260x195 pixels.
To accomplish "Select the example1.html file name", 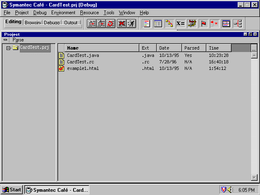I will (x=83, y=68).
